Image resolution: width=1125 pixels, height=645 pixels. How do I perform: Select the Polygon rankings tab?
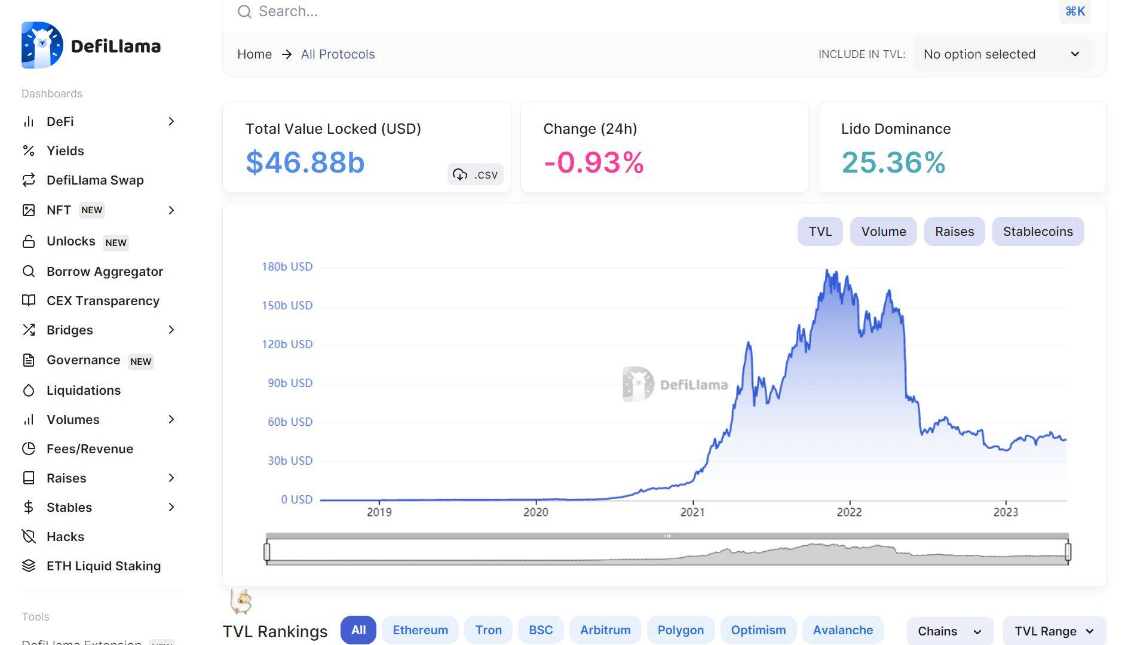coord(680,630)
